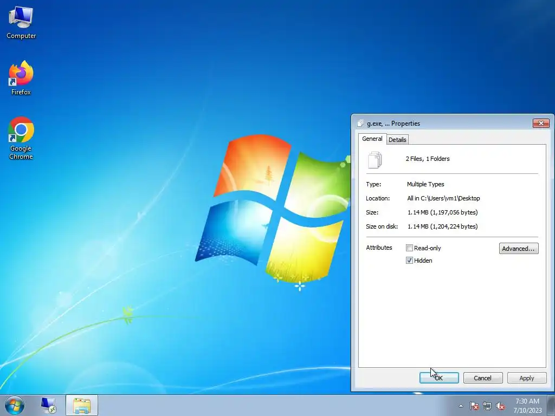Click size on disk '1.14 MB (1,204,224 bytes)'
Image resolution: width=555 pixels, height=416 pixels.
pyautogui.click(x=442, y=226)
